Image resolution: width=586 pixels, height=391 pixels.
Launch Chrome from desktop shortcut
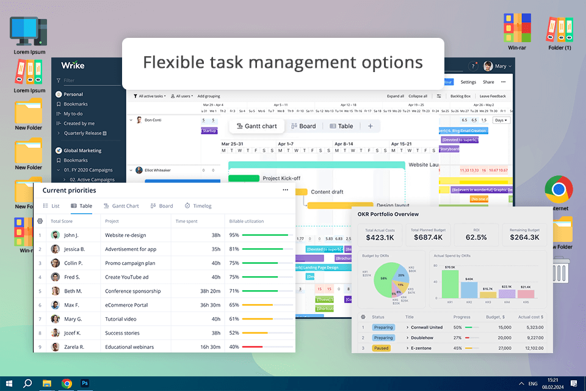[x=559, y=189]
